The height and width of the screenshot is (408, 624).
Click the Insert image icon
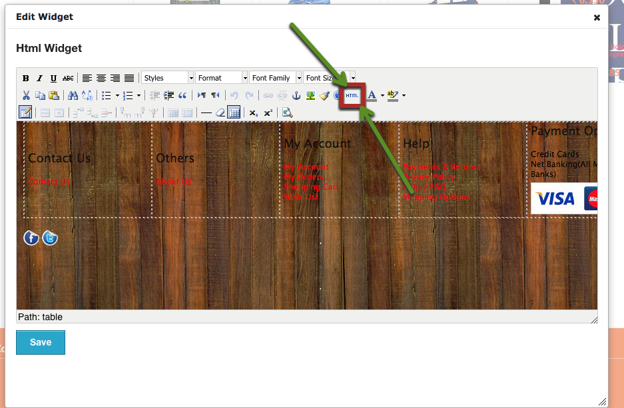click(x=310, y=96)
